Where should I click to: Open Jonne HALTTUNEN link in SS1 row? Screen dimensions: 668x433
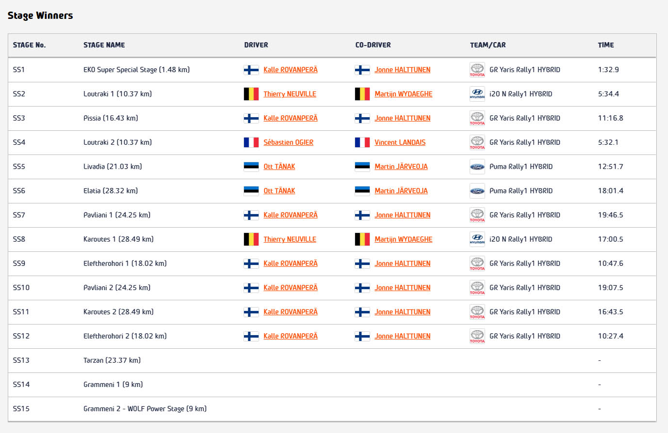pyautogui.click(x=403, y=70)
